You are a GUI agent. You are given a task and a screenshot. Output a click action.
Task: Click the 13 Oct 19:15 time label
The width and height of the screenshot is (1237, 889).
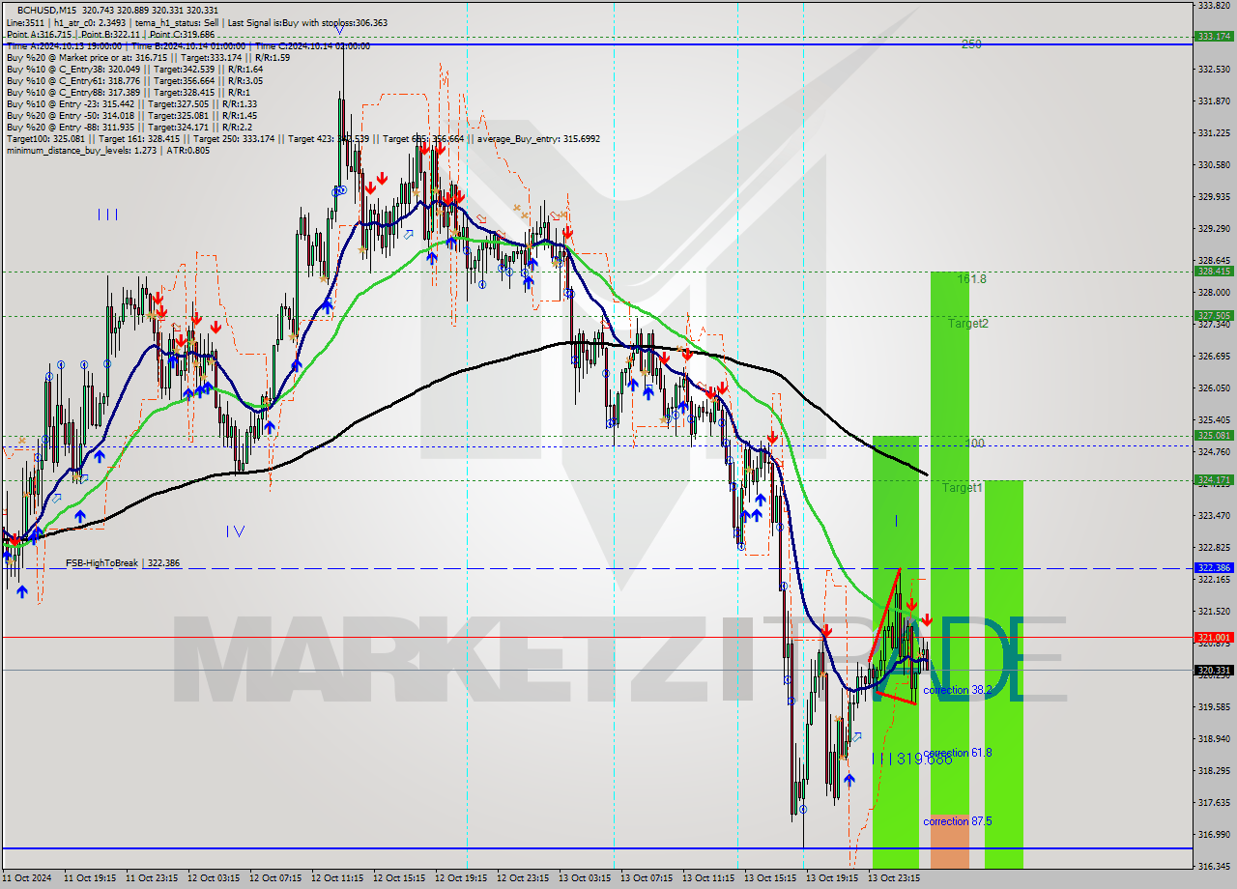click(832, 878)
